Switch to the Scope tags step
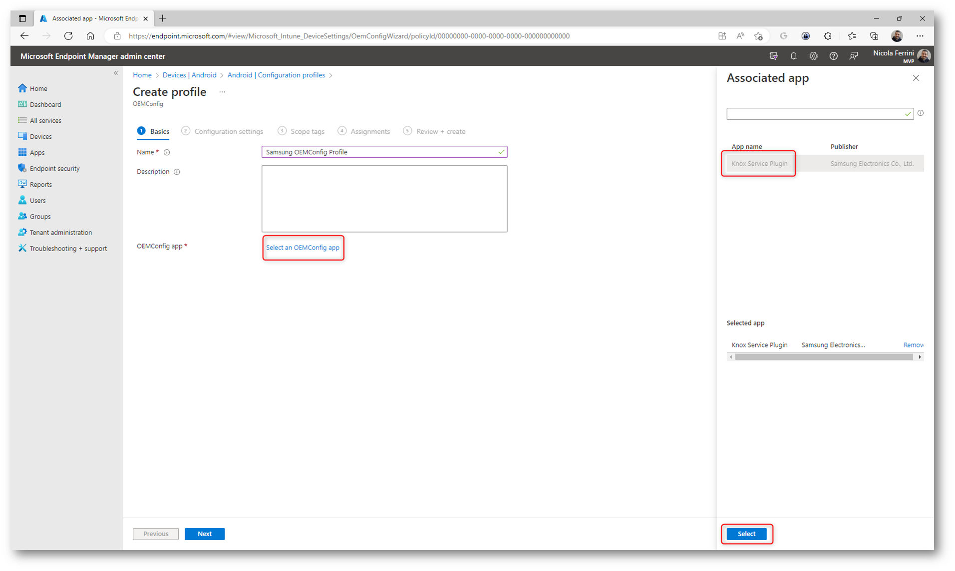955x571 pixels. point(301,131)
